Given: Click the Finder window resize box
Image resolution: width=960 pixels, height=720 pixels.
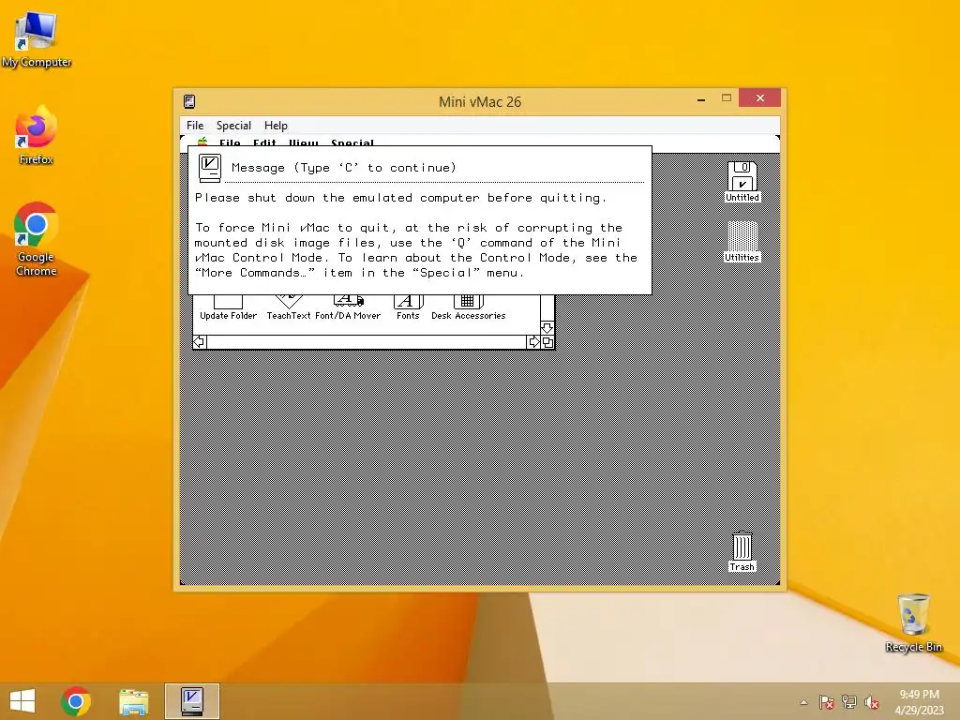Looking at the screenshot, I should [547, 342].
